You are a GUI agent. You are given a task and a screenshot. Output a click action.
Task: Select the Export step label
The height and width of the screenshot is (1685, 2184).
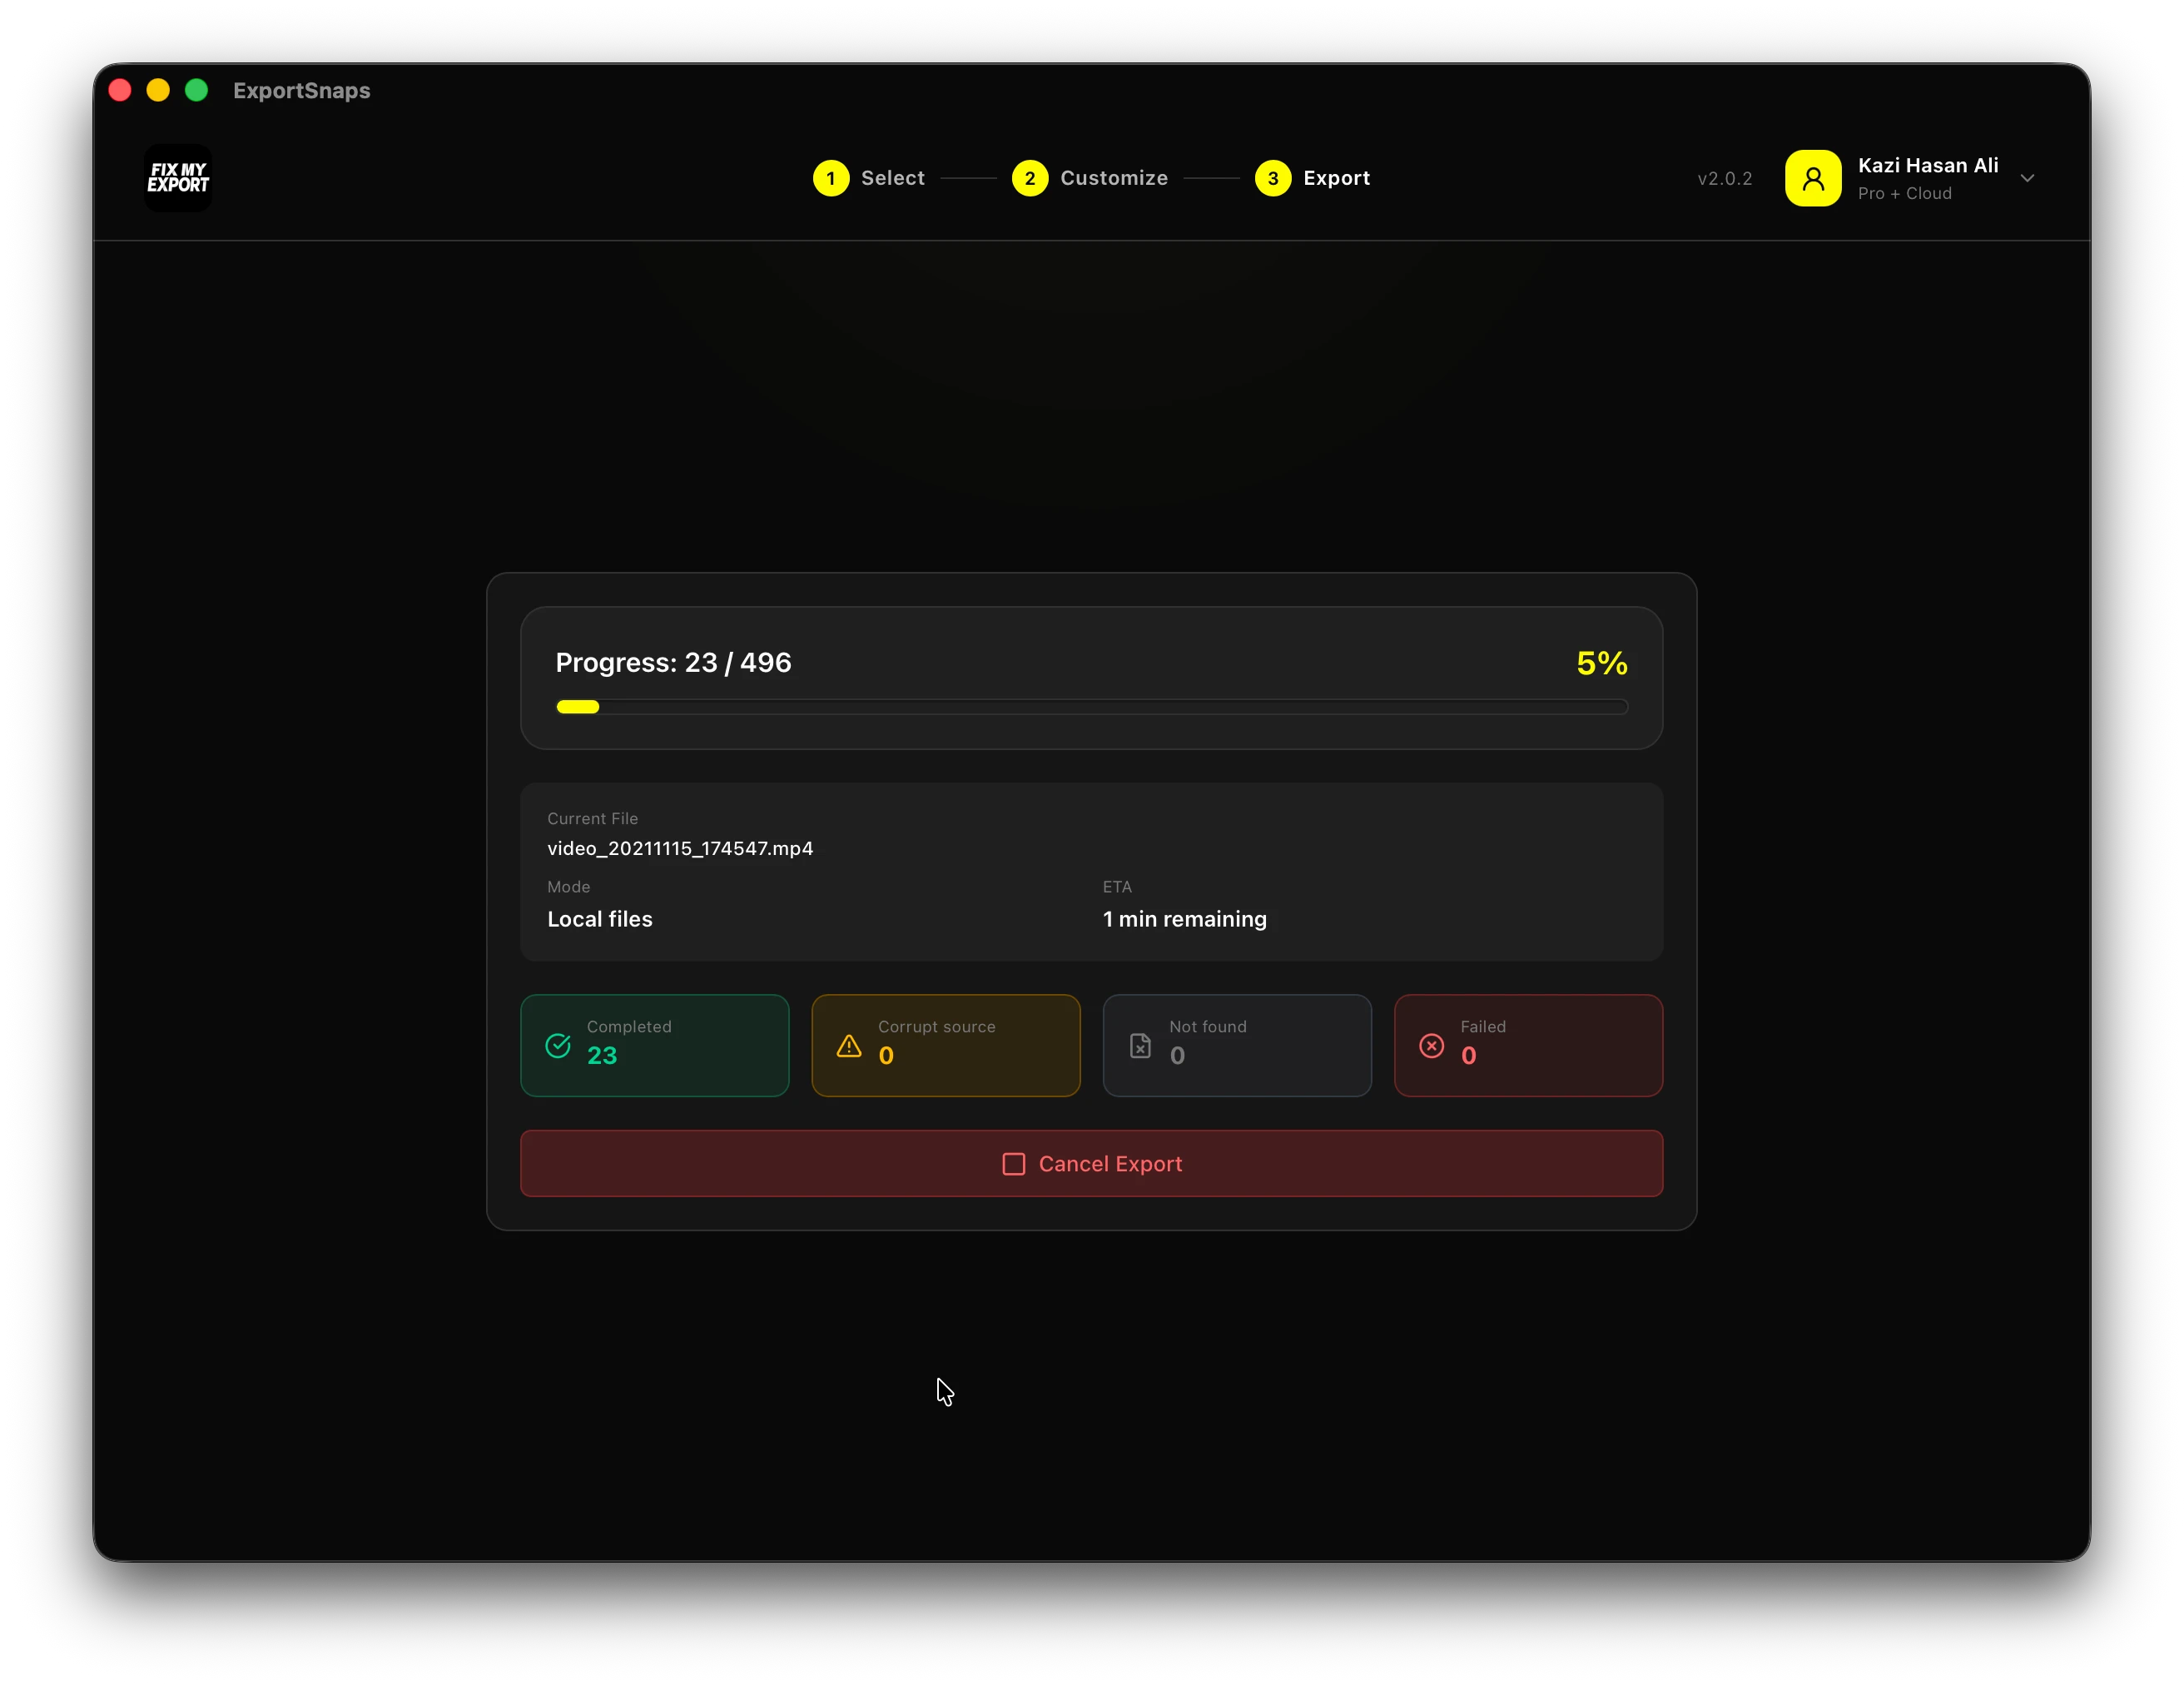1336,178
